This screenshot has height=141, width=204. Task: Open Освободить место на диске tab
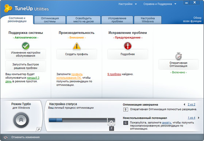[84, 20]
